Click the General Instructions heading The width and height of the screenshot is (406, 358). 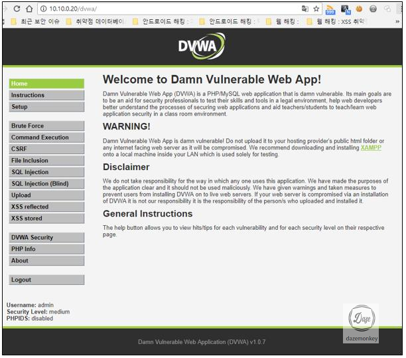click(x=147, y=214)
